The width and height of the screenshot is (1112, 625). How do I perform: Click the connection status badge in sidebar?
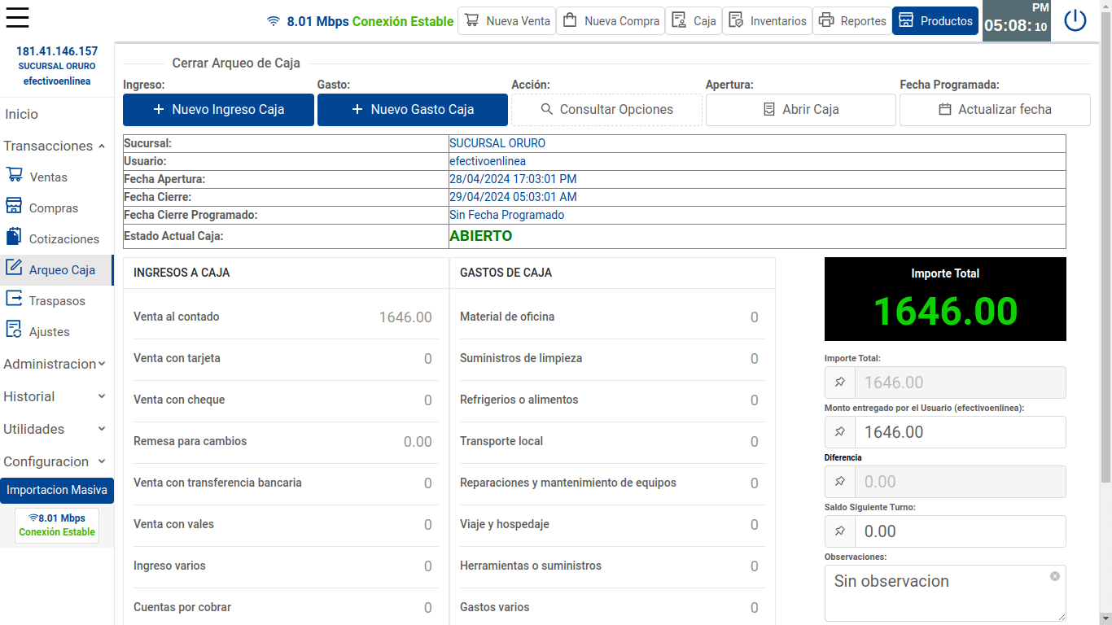click(x=57, y=525)
